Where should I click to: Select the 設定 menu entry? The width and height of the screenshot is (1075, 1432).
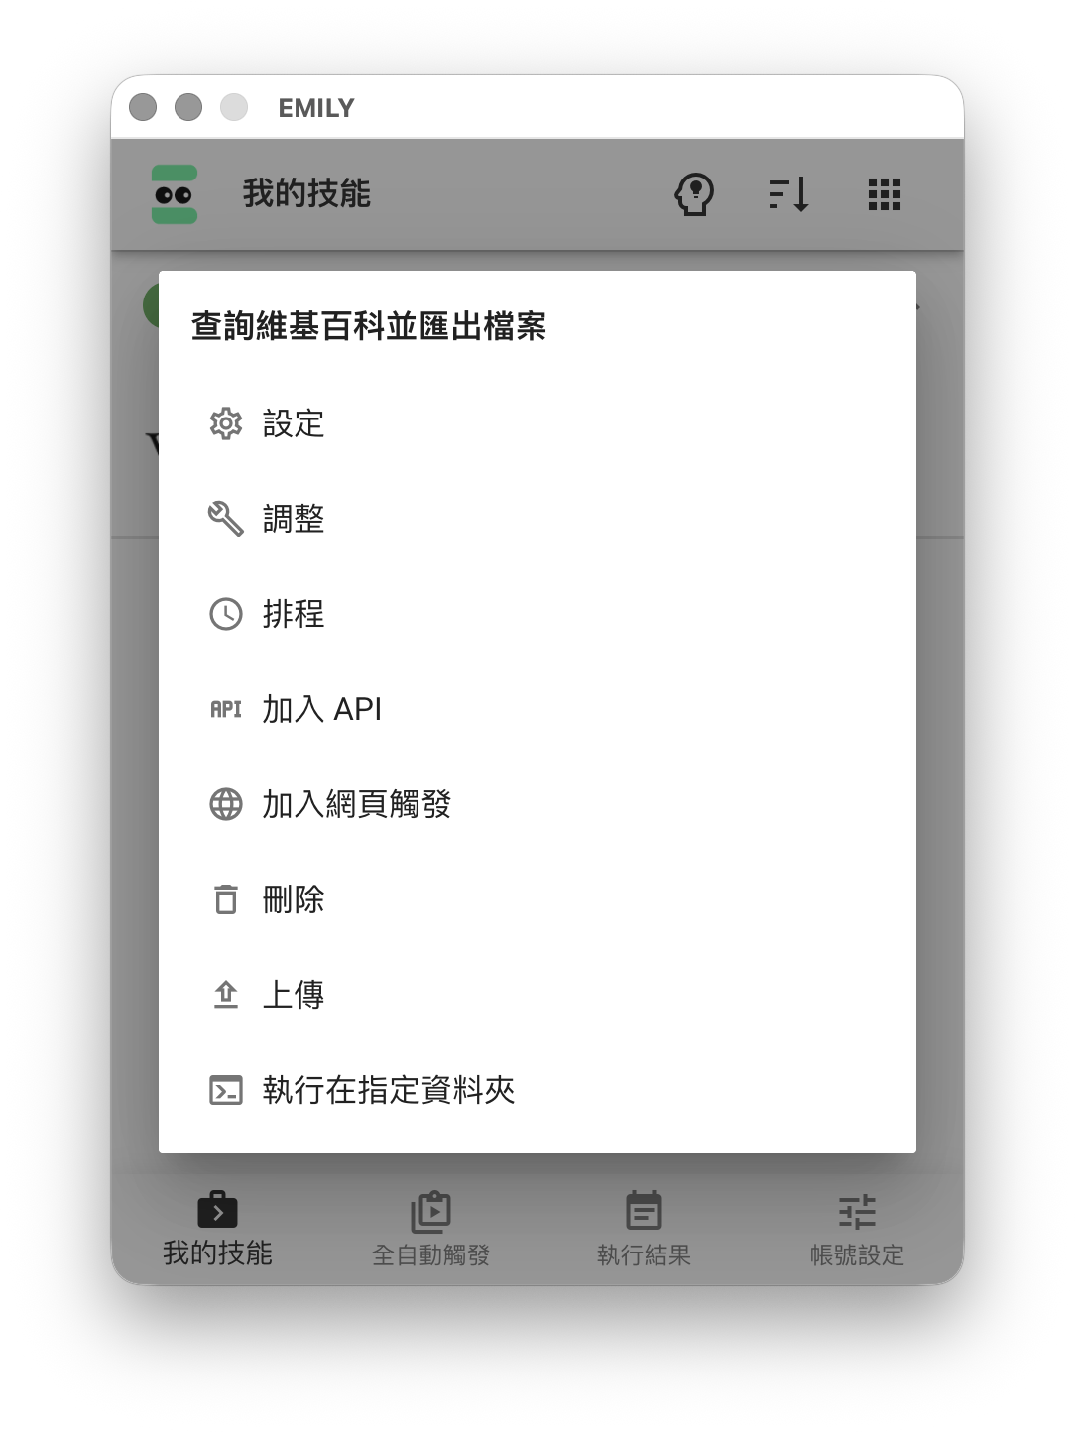(x=537, y=423)
